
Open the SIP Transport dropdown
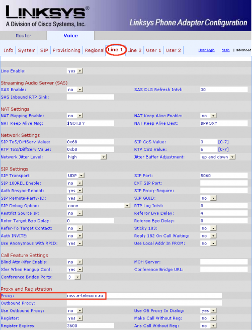click(75, 175)
